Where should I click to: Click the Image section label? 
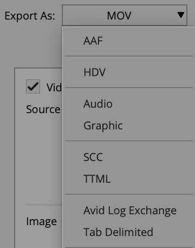tap(42, 221)
